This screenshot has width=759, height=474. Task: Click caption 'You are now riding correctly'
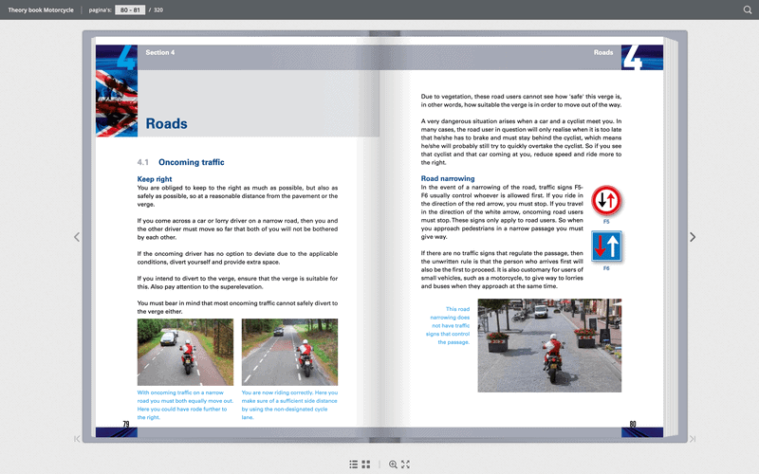pyautogui.click(x=289, y=405)
